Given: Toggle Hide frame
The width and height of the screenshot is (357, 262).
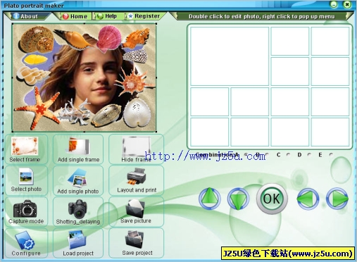Looking at the screenshot, I should (x=136, y=149).
